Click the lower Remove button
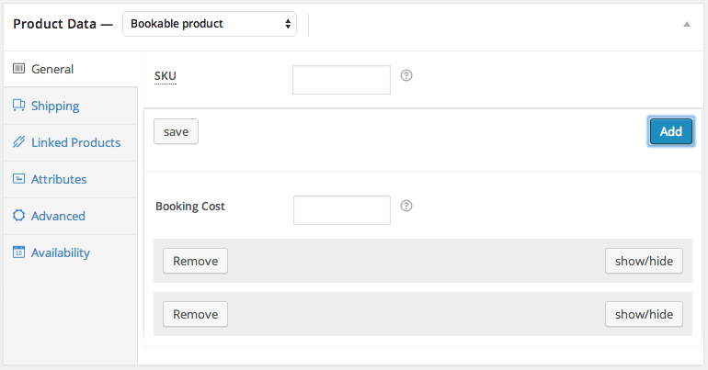 [195, 314]
